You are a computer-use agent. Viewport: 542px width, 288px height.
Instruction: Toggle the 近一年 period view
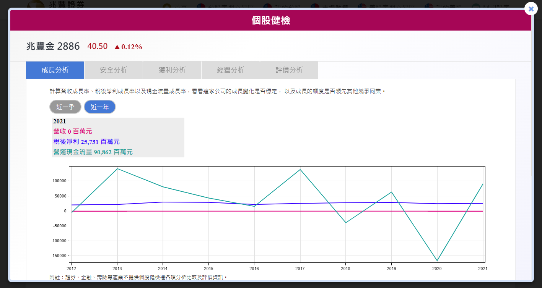(99, 107)
